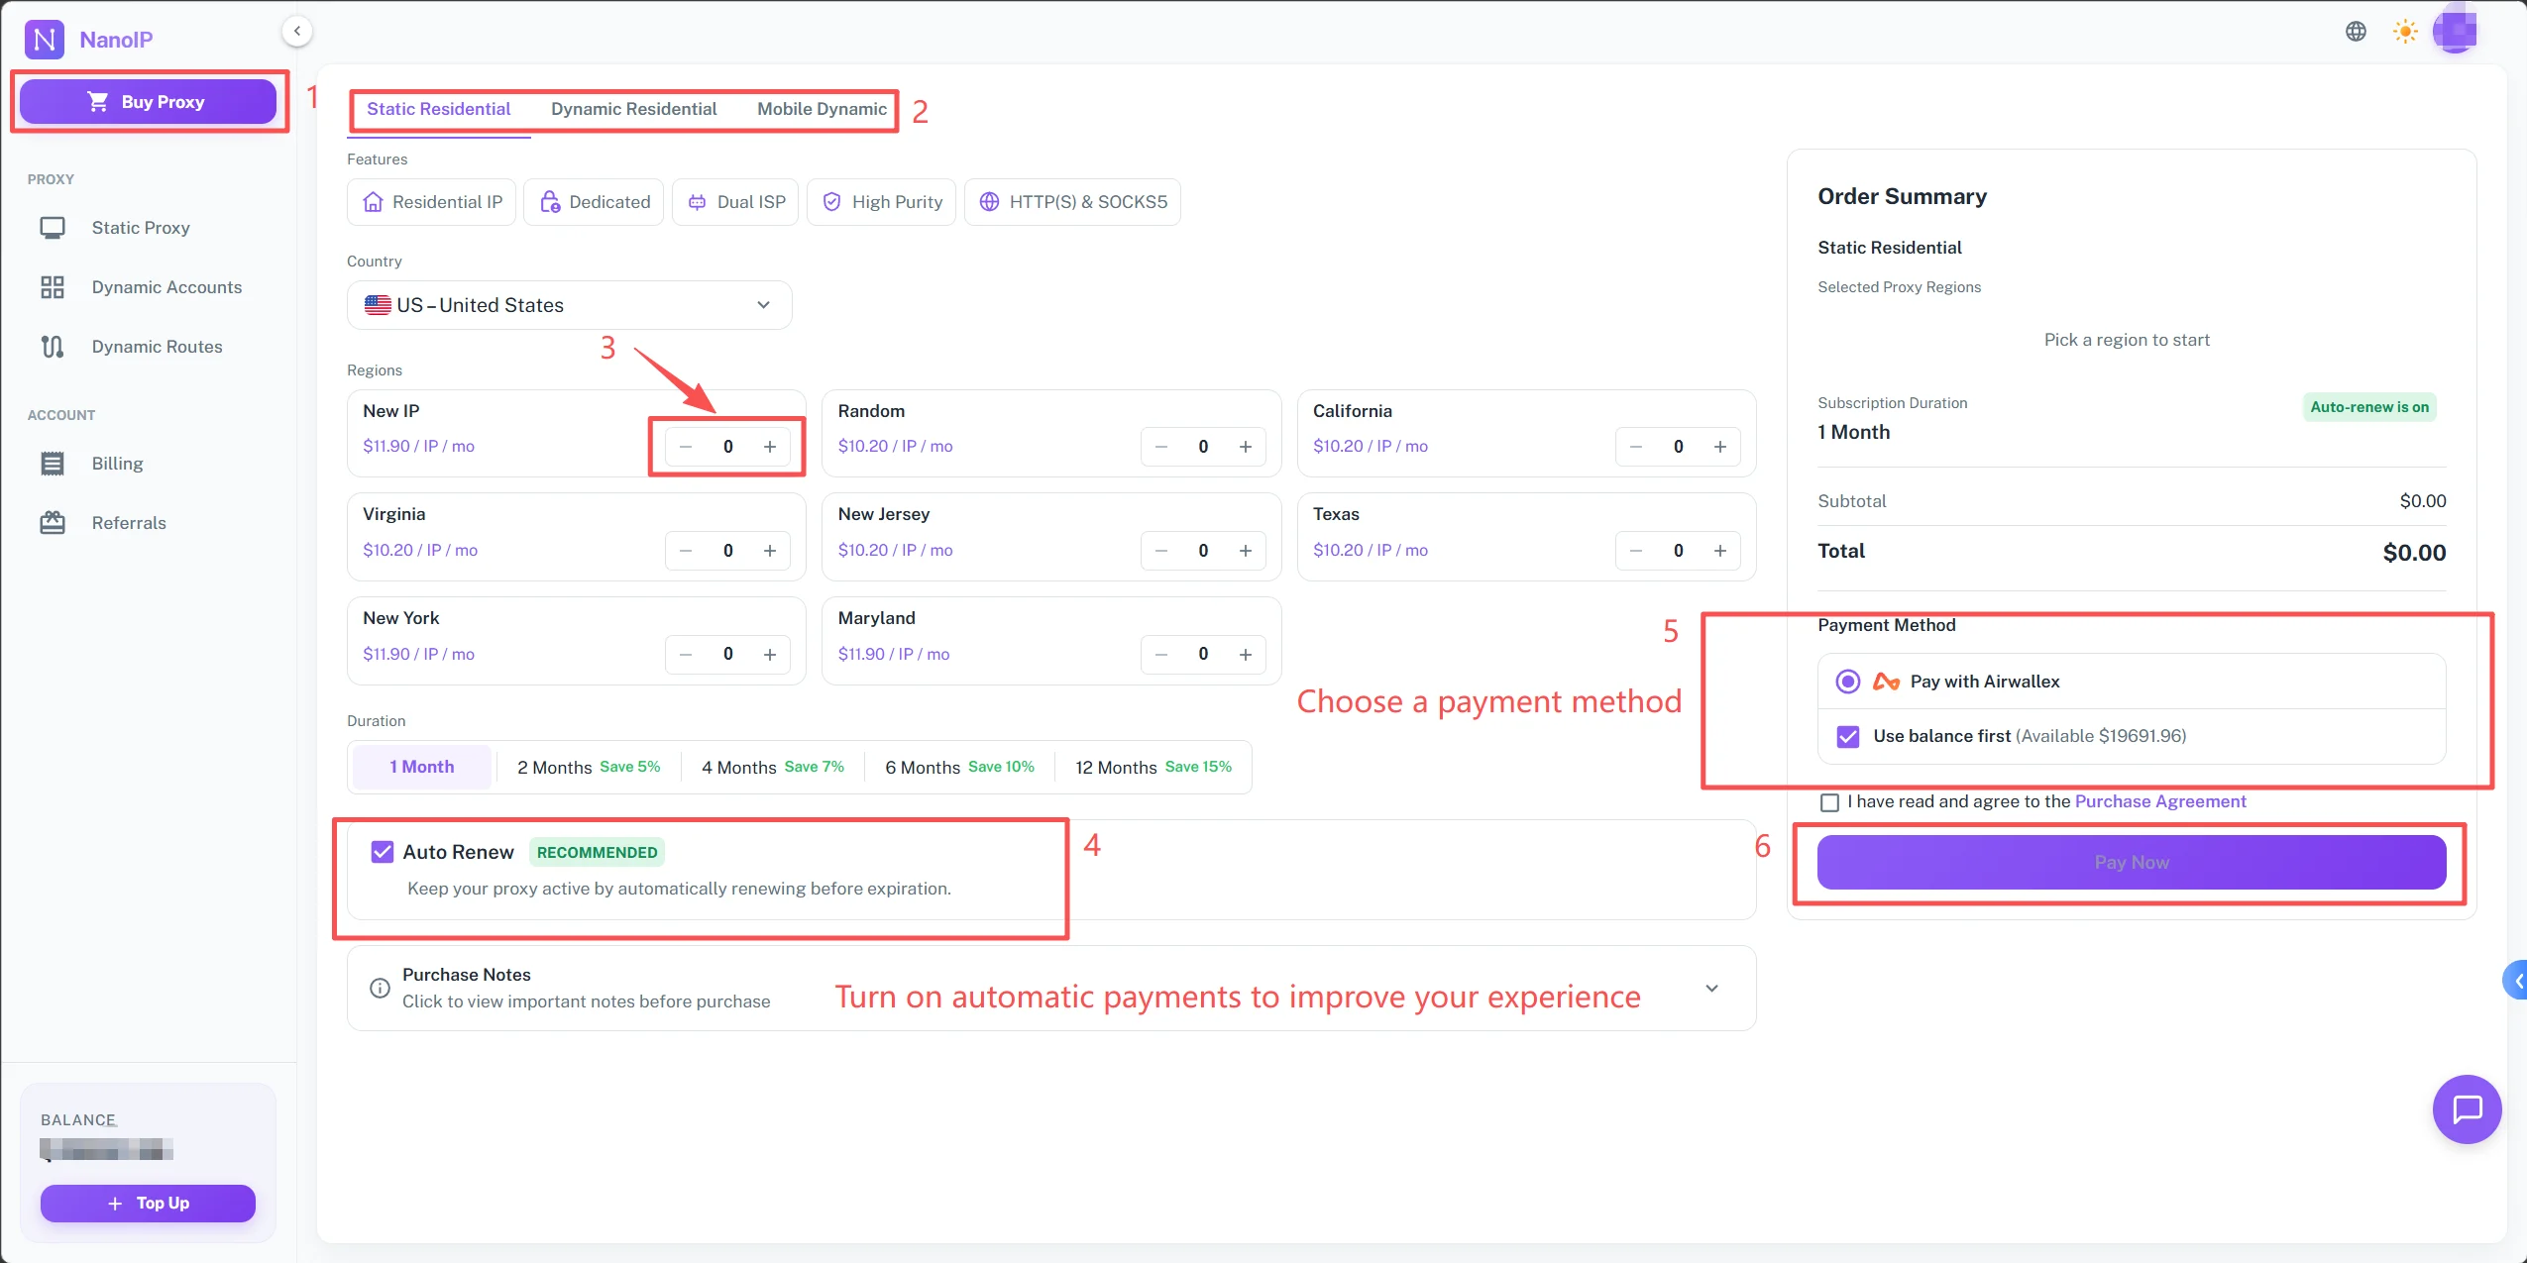The height and width of the screenshot is (1263, 2527).
Task: Click the Pay Now button
Action: [x=2132, y=862]
